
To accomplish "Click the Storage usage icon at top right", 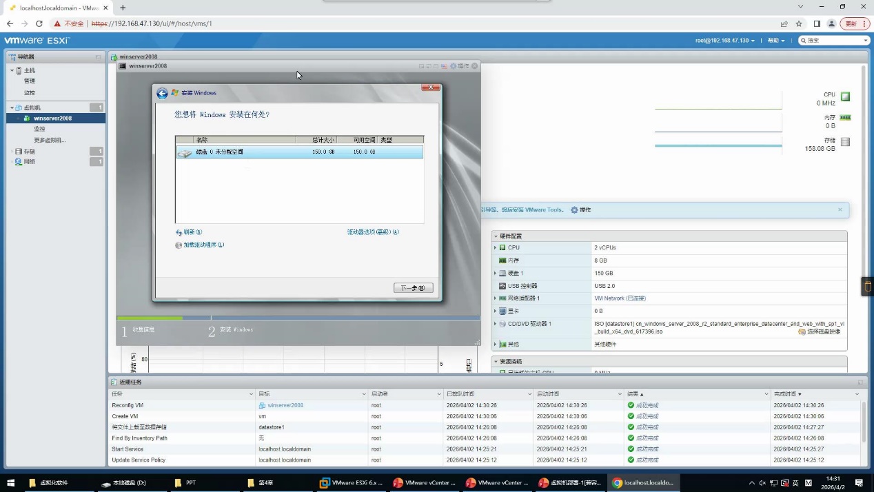I will pos(845,142).
